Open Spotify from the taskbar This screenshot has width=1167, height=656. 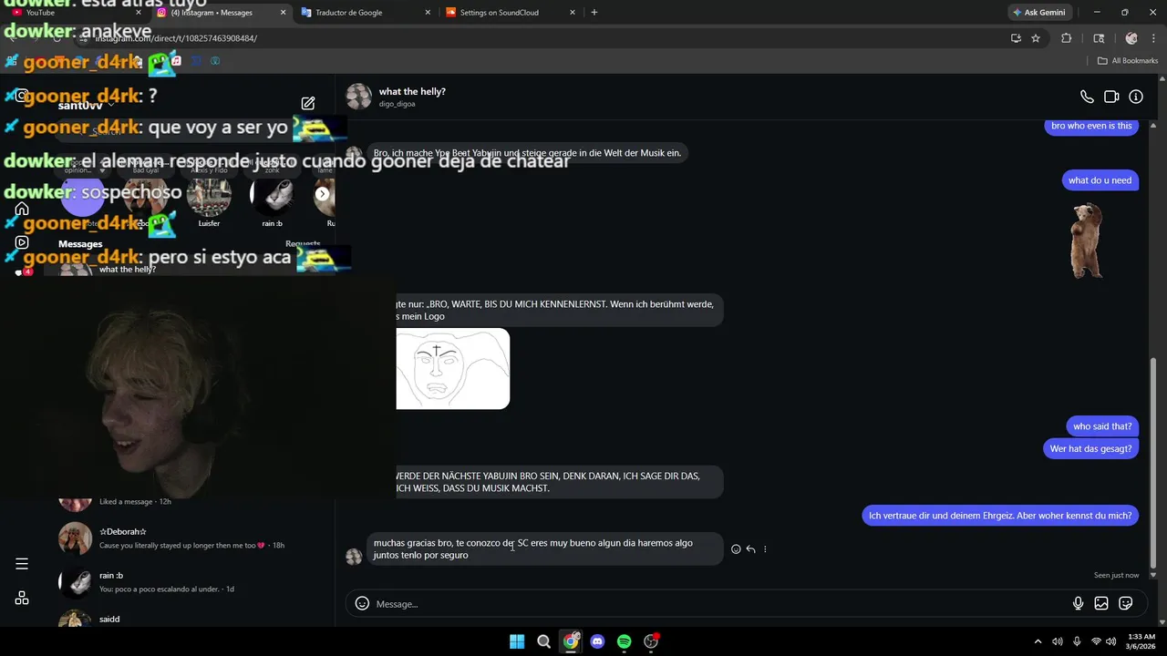click(624, 641)
